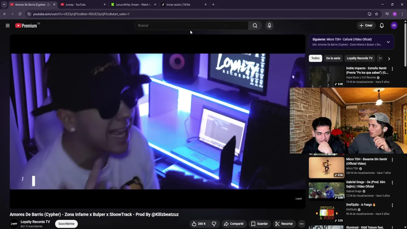Open the Gabriel Drago video thumbnail
The width and height of the screenshot is (407, 229).
click(327, 190)
